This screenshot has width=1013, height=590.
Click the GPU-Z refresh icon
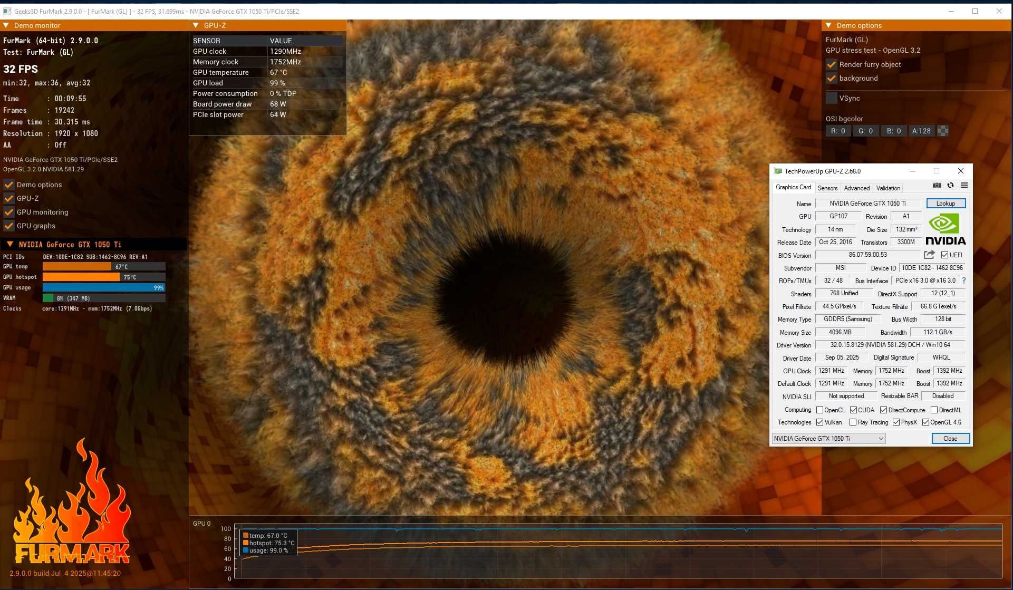(950, 186)
